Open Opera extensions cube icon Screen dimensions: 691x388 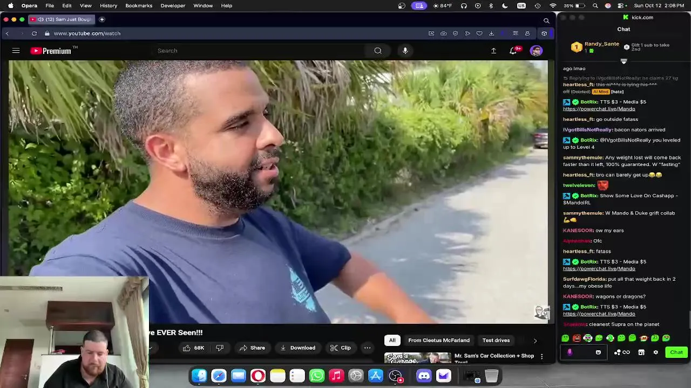point(544,33)
